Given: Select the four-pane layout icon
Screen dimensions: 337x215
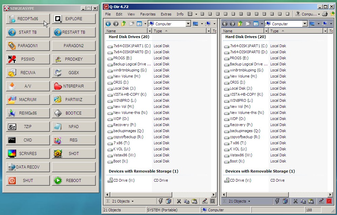Looking at the screenshot, I should pyautogui.click(x=202, y=14).
